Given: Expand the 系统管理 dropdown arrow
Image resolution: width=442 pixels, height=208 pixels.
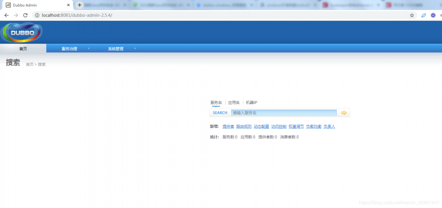Looking at the screenshot, I should pyautogui.click(x=135, y=48).
